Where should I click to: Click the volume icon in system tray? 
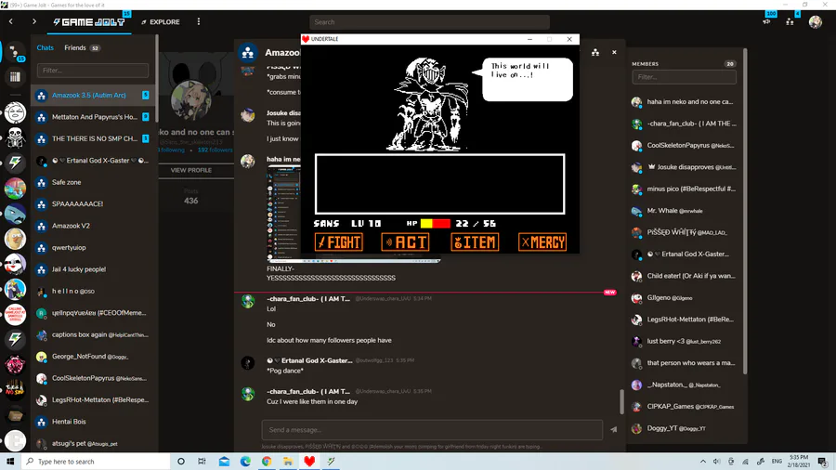point(716,462)
